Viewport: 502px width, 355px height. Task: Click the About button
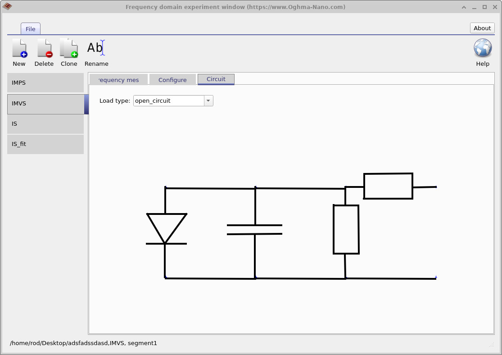coord(482,28)
